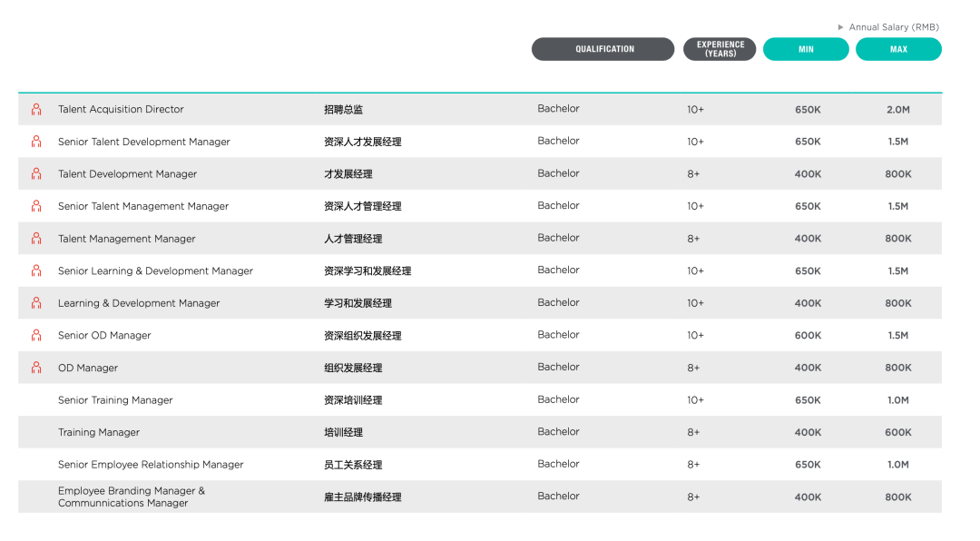The image size is (980, 541).
Task: Click person icon beside Talent Management Manager
Action: [36, 239]
